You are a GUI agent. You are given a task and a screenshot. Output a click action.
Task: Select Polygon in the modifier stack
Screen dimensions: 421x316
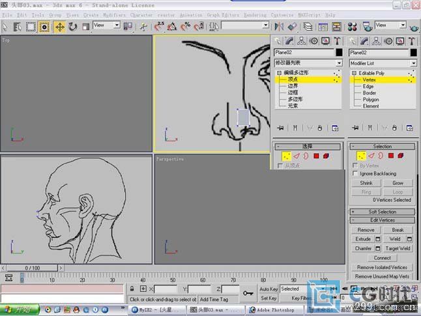(371, 99)
